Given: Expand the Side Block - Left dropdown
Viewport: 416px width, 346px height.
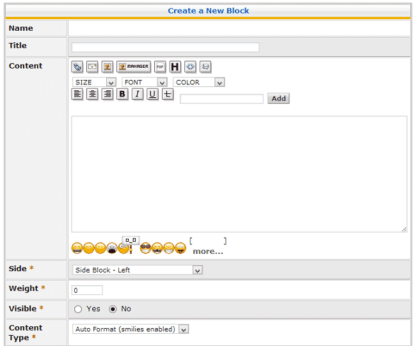Looking at the screenshot, I should (x=138, y=270).
